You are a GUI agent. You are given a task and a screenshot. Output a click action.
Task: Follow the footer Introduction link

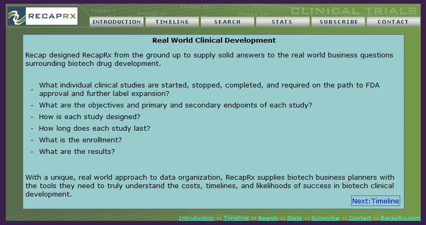pyautogui.click(x=196, y=218)
